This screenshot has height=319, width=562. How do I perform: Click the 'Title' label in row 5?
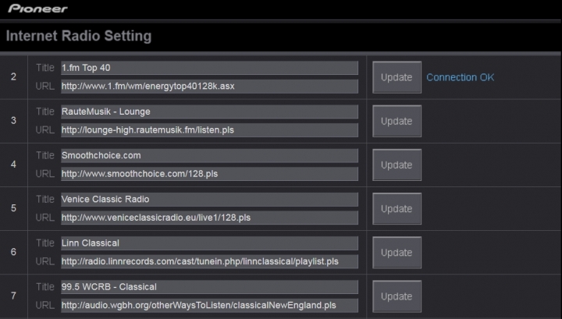[x=45, y=200]
